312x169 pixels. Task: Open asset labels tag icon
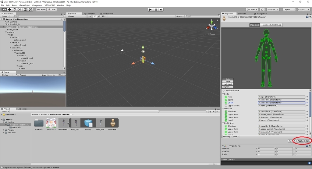[x=310, y=163]
